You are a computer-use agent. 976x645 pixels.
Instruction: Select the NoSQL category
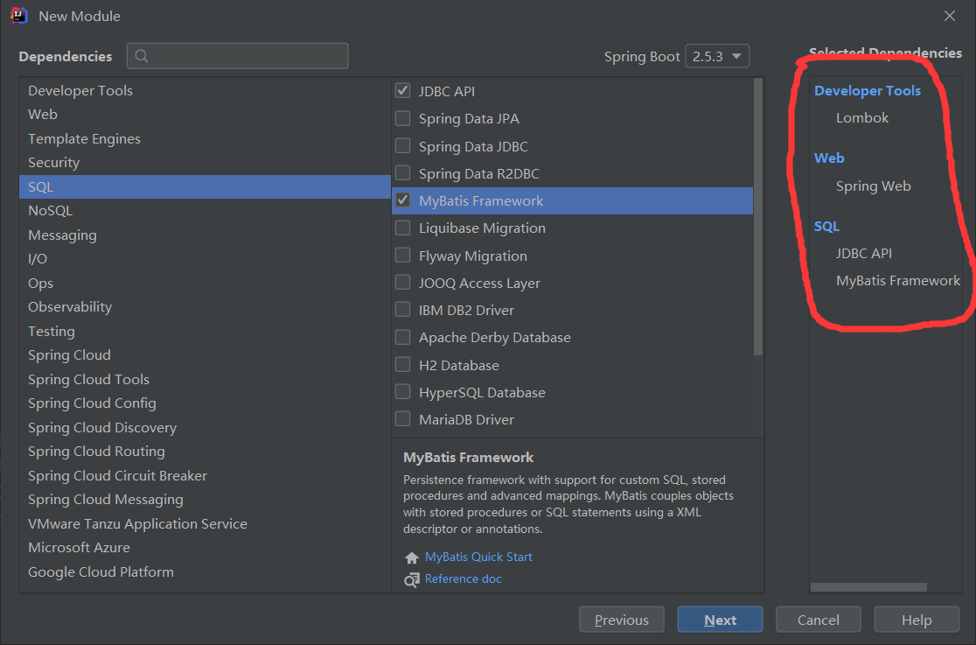tap(205, 211)
